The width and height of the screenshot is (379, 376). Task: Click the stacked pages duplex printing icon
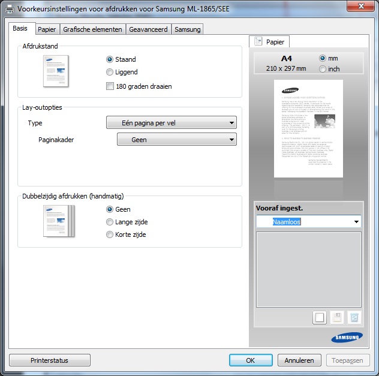[x=58, y=221]
